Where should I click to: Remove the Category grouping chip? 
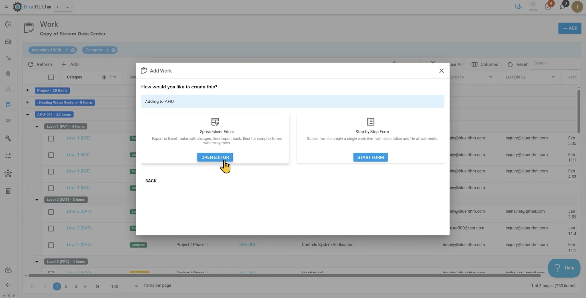pyautogui.click(x=113, y=50)
